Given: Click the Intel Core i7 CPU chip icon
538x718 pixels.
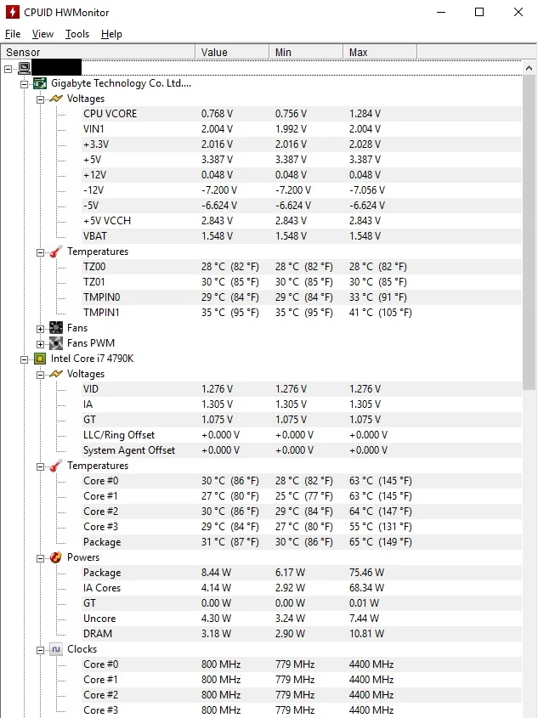Looking at the screenshot, I should click(40, 359).
